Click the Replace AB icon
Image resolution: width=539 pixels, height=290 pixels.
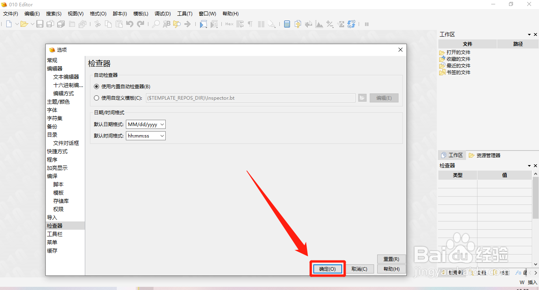[167, 24]
